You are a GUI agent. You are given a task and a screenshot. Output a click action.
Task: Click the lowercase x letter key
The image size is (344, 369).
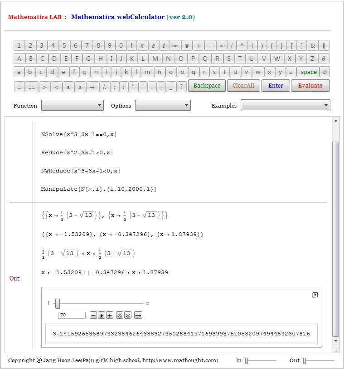click(x=269, y=72)
